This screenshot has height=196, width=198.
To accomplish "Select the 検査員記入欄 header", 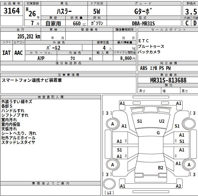I will click(x=51, y=97).
